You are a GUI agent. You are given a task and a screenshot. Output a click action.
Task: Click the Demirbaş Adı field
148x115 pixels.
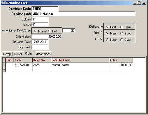[x=83, y=14]
